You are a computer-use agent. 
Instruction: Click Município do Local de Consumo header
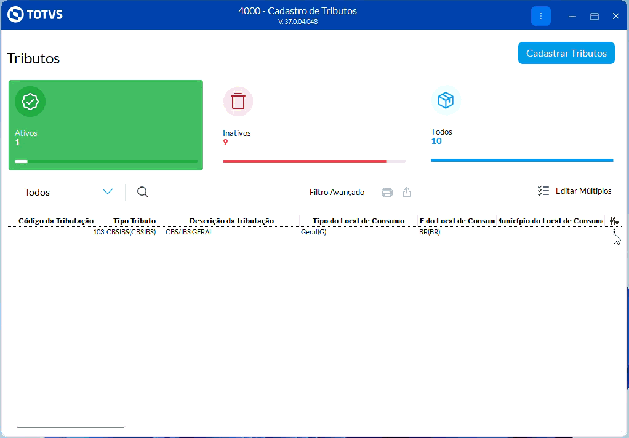pos(550,221)
